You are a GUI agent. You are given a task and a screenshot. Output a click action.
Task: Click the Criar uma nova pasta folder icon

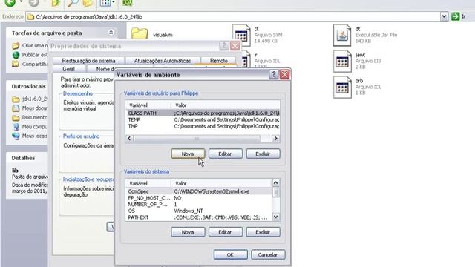tap(16, 46)
